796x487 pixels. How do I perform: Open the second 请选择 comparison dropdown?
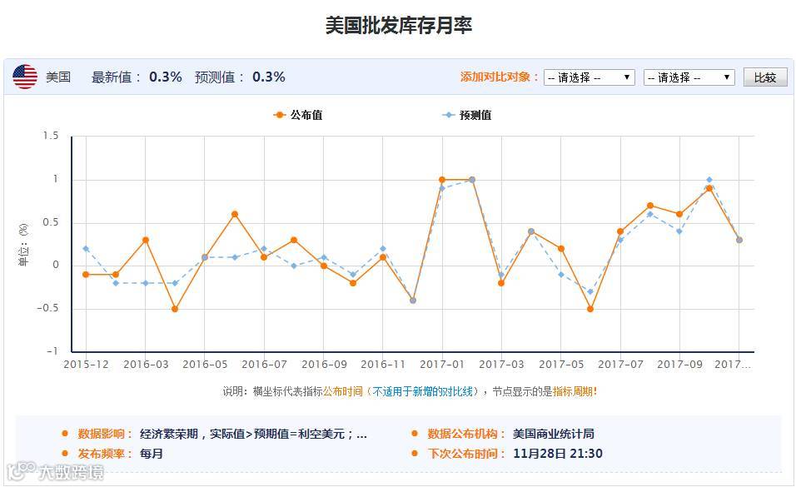[x=689, y=77]
